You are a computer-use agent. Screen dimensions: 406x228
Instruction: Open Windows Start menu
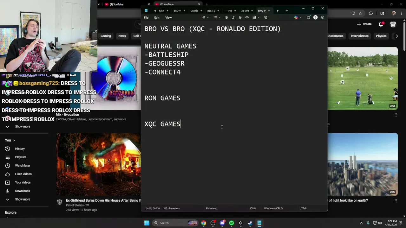[x=147, y=223]
